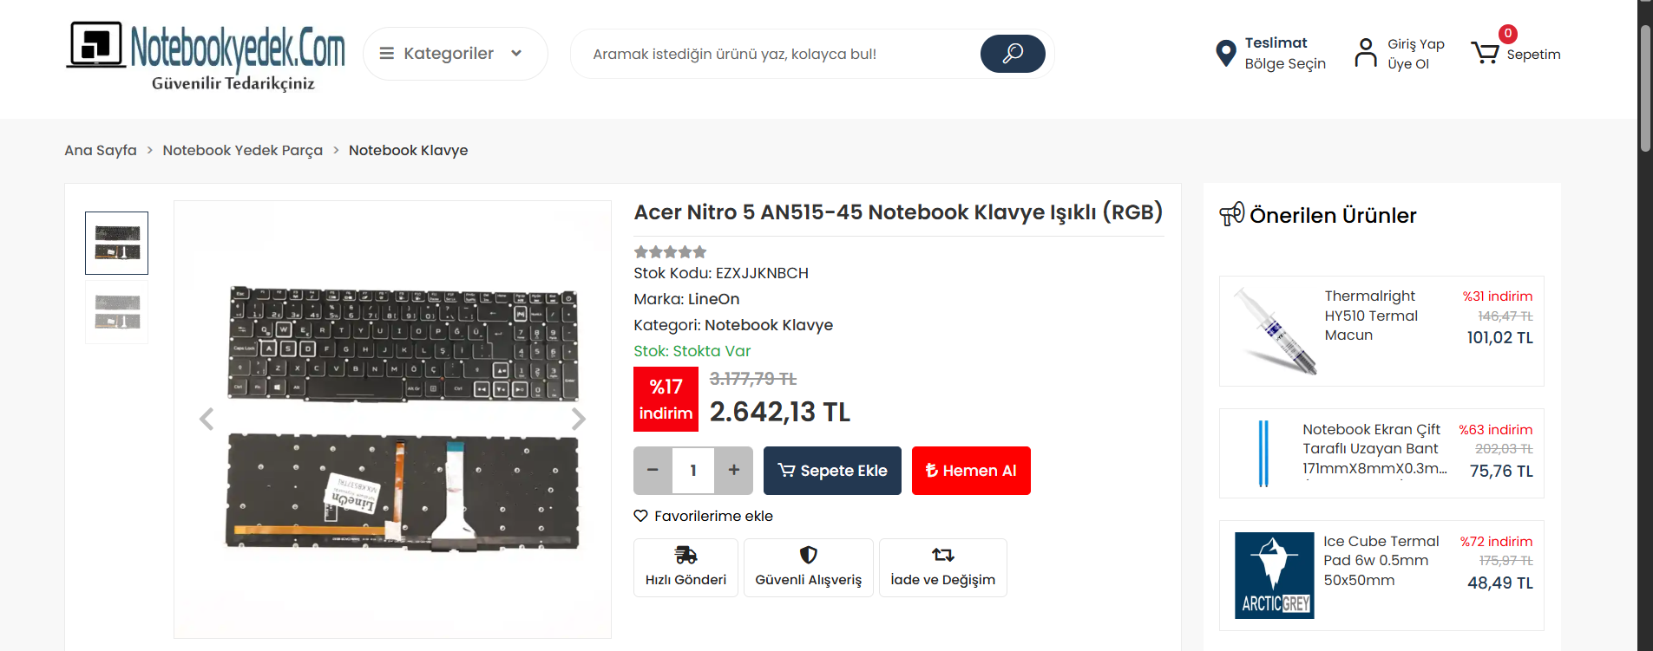Screen dimensions: 1653x651
Task: Select the second grey keyboard thumbnail
Action: 117,312
